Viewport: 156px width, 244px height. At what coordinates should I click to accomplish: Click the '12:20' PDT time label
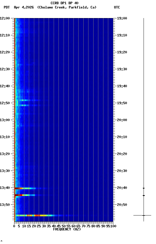(5, 52)
